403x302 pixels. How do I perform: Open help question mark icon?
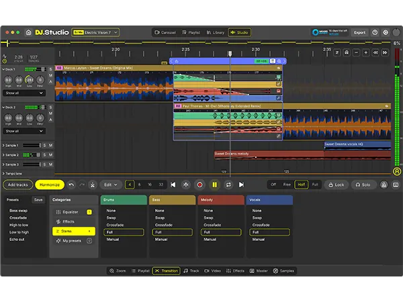[x=375, y=32]
